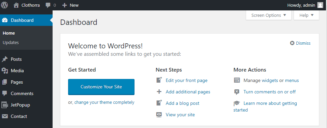Click the plus icon beside Add additional pages

click(x=159, y=92)
